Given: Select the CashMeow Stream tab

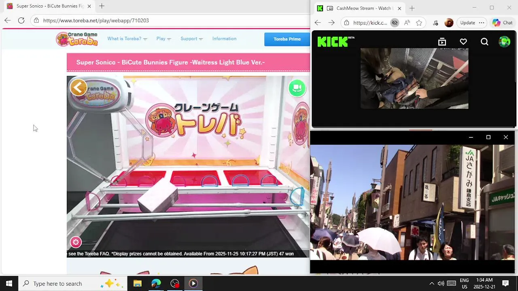Looking at the screenshot, I should coord(360,8).
